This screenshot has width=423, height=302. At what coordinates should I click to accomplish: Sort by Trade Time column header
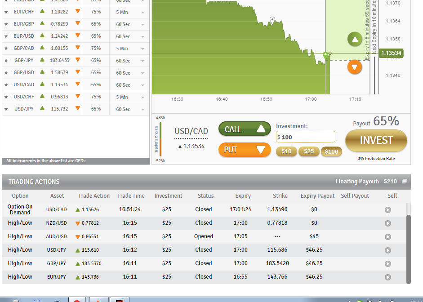coord(131,196)
